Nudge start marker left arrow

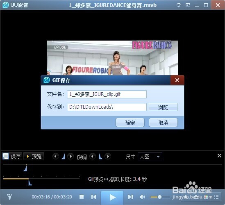56,156
